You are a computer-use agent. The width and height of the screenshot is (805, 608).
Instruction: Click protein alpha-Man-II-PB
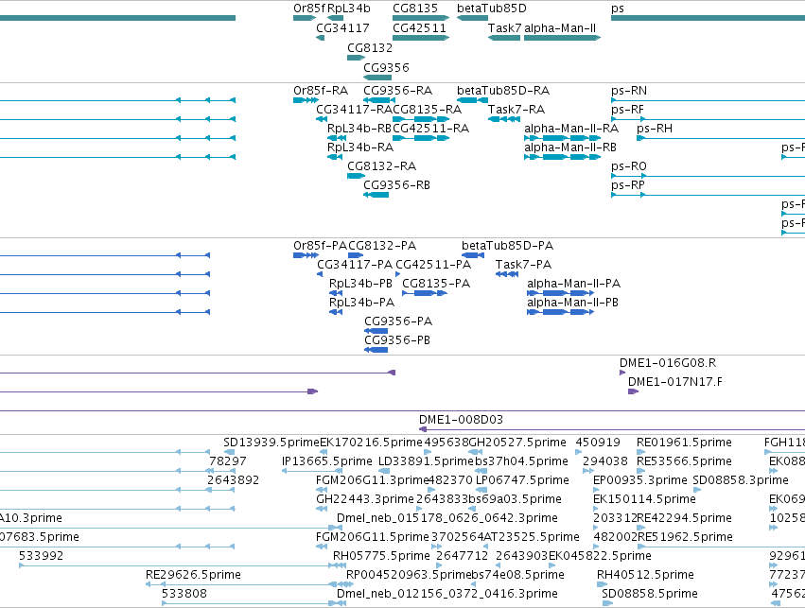point(572,304)
